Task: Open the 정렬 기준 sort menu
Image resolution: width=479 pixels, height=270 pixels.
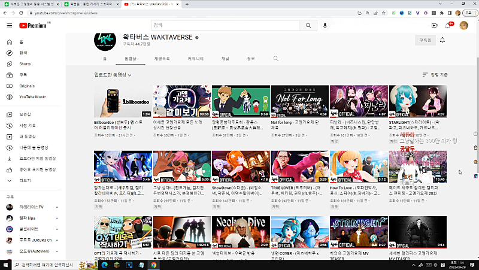Action: (435, 75)
